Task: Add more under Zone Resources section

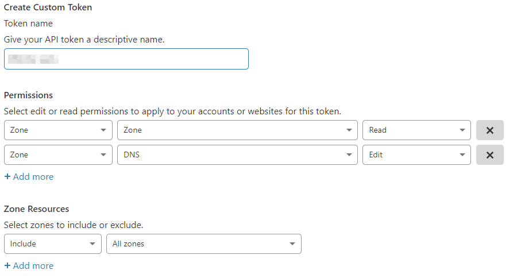Action: pos(29,266)
